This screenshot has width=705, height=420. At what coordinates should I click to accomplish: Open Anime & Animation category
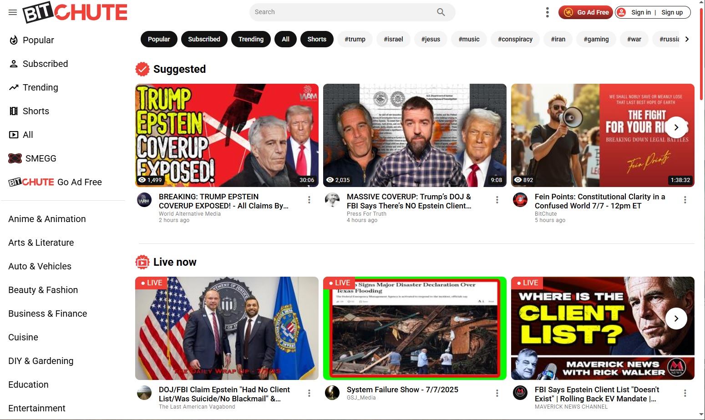[47, 219]
